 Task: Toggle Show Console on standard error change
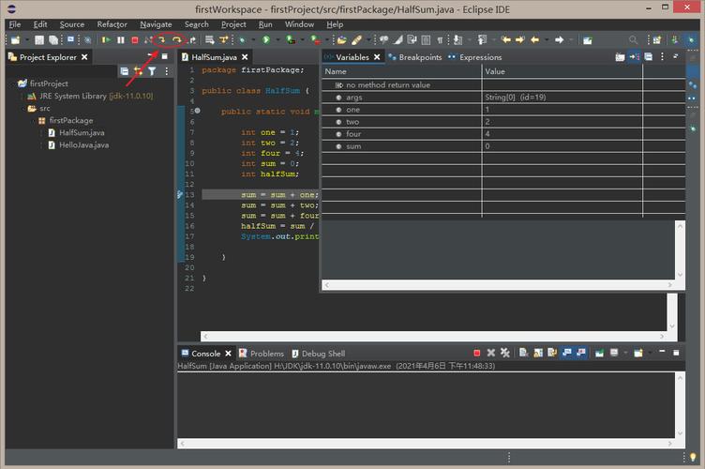(x=581, y=353)
